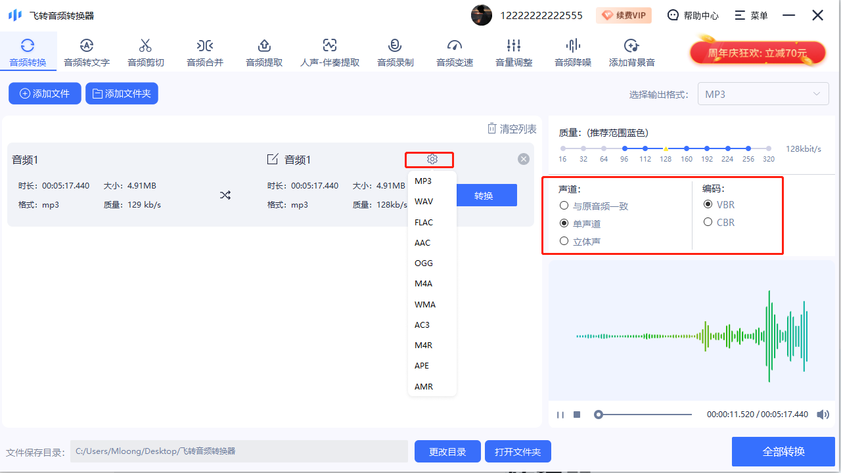Select the 音频变速 speed change tool

click(454, 51)
